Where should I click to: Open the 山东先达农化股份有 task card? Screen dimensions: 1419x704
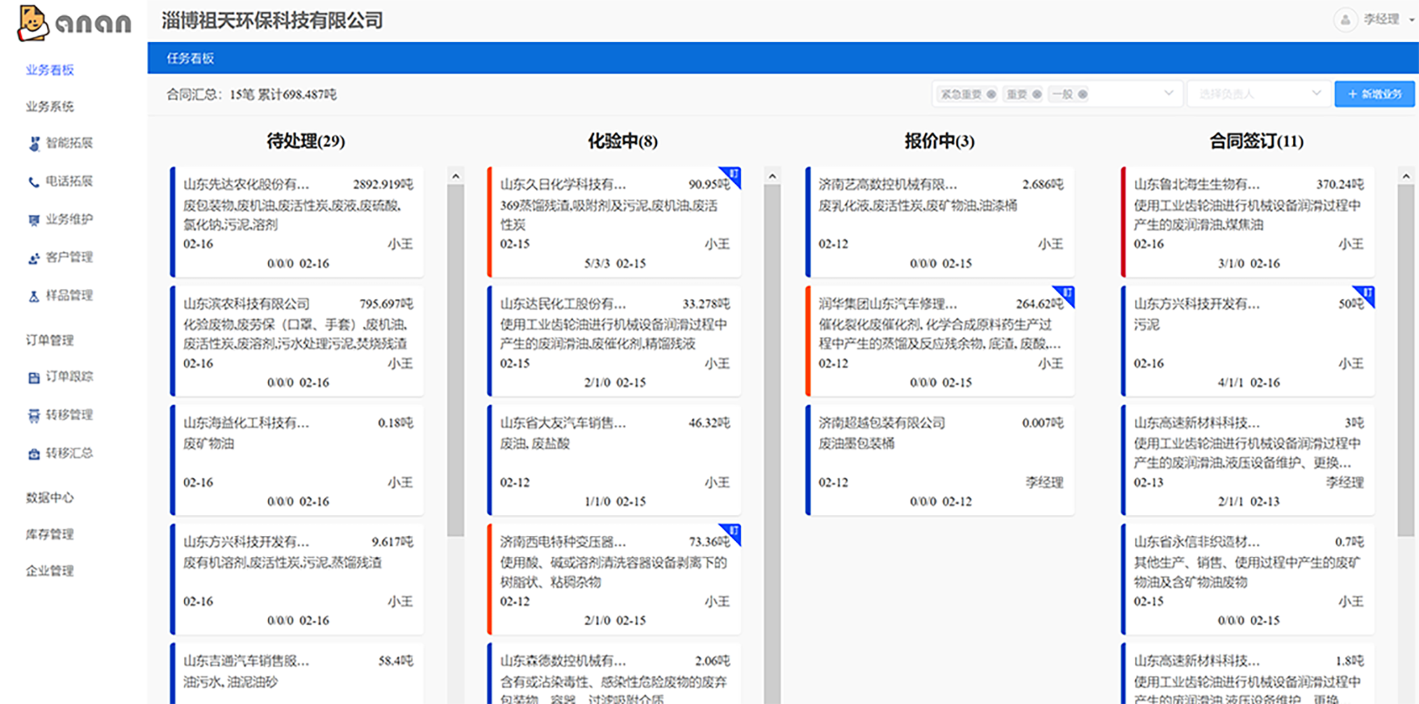(297, 222)
